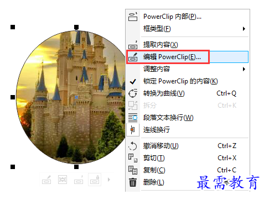Click the bottom-center selection handle
Screen dimensions: 264x200
(x=76, y=167)
